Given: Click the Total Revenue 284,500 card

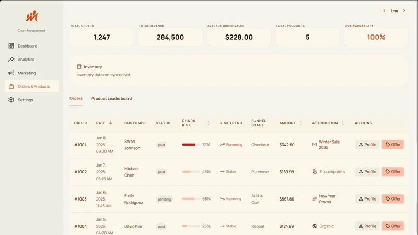Looking at the screenshot, I should pyautogui.click(x=170, y=37).
